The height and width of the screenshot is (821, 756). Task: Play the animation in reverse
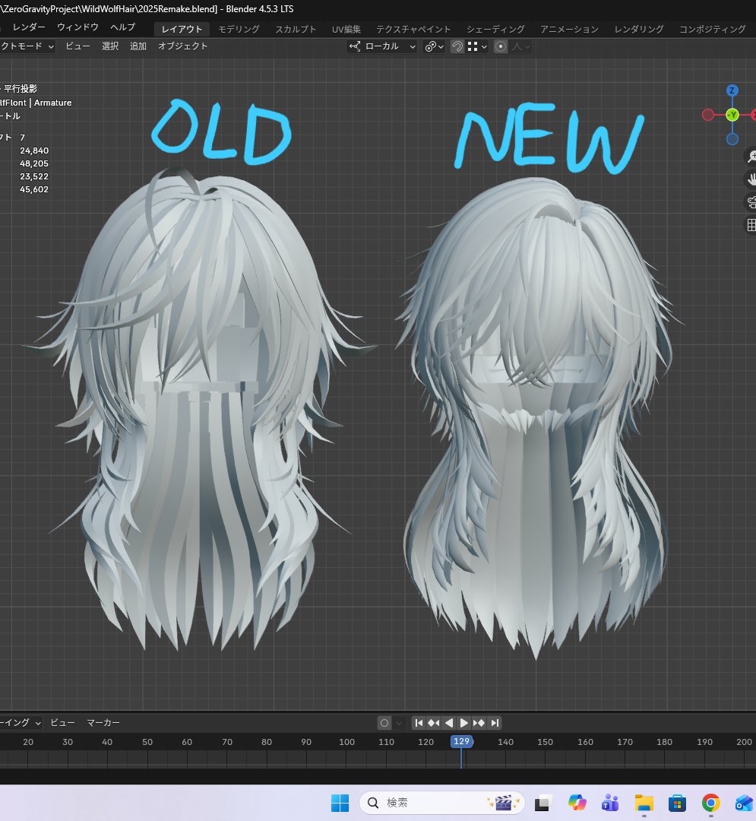(449, 723)
